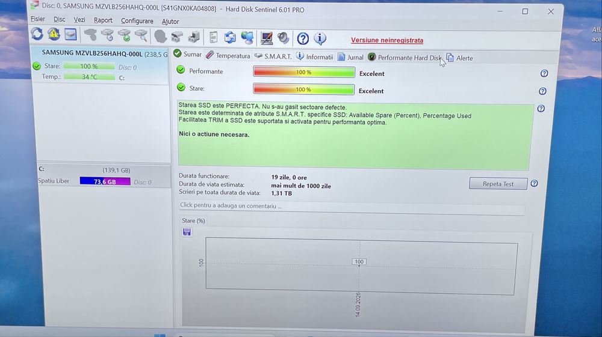Click the refresh icon with yellow warning triangle
The image size is (602, 337).
pyautogui.click(x=54, y=34)
